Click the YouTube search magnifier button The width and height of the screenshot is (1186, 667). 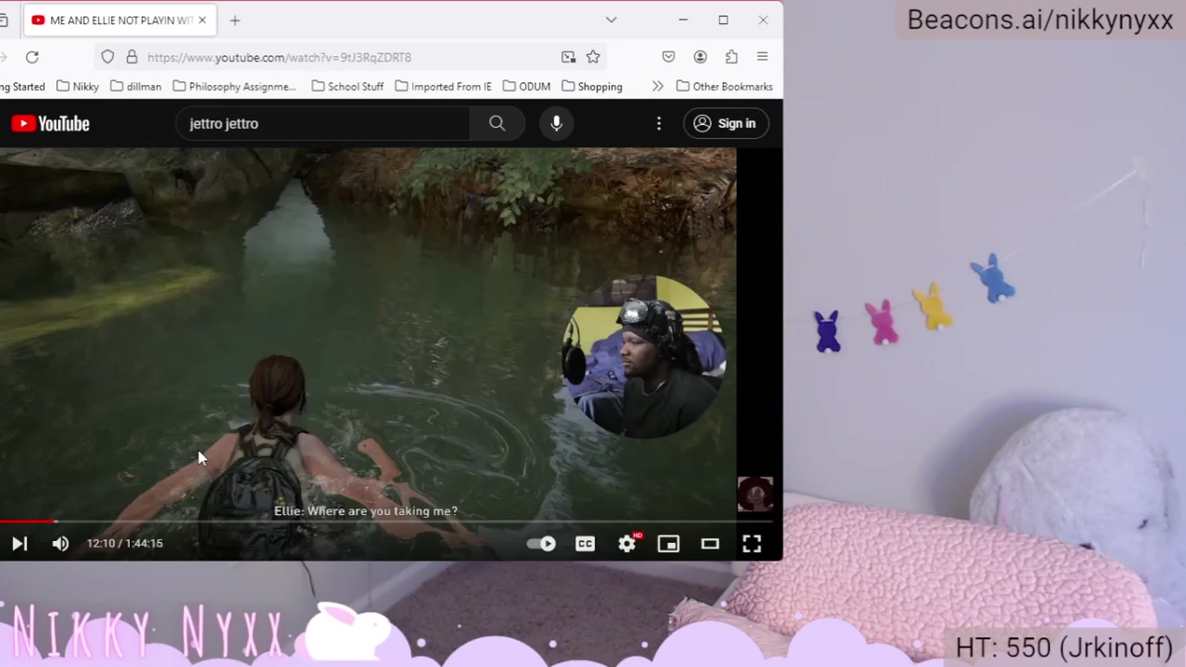point(497,124)
